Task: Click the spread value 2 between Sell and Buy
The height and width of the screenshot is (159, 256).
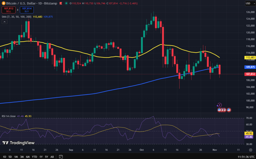Action: click(18, 10)
